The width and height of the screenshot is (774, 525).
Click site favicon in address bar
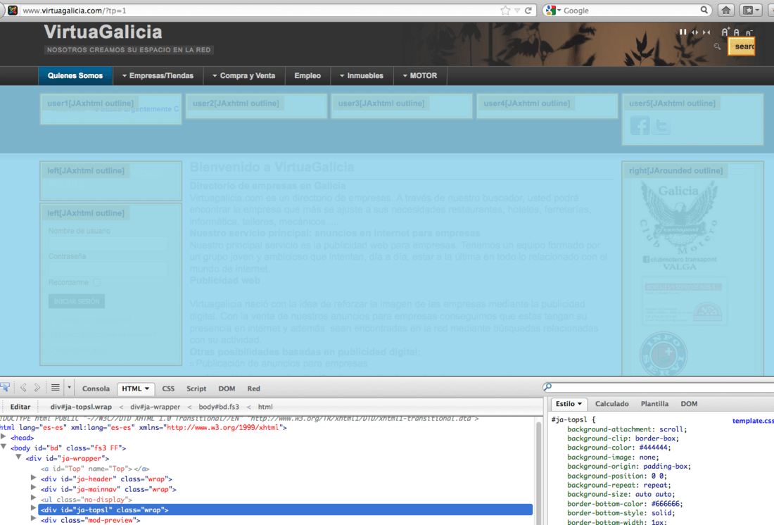13,11
